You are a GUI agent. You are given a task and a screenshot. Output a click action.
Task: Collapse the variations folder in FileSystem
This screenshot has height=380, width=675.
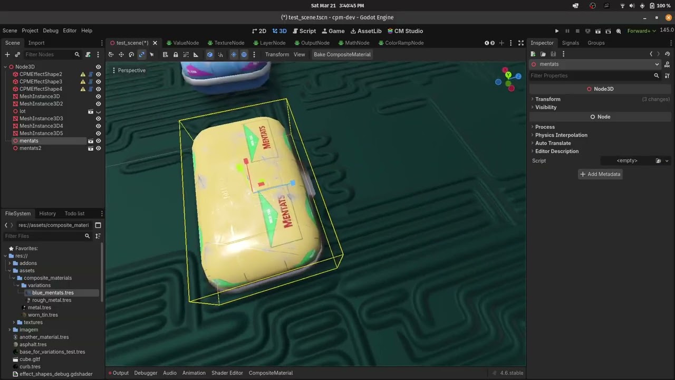pyautogui.click(x=18, y=286)
